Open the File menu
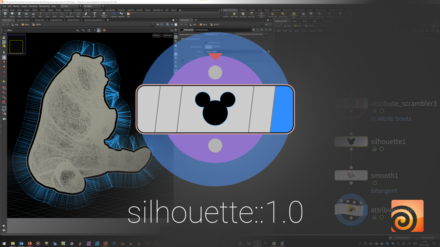 (x=4, y=6)
